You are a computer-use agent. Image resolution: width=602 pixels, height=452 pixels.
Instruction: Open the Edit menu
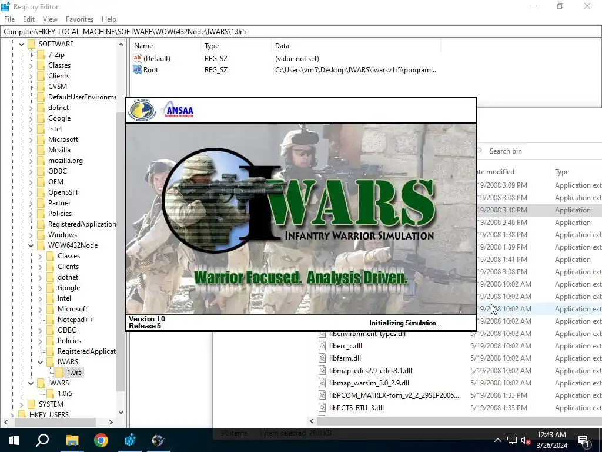[29, 19]
